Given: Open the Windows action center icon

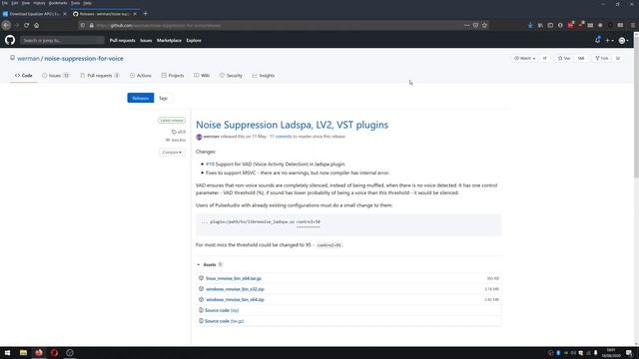Looking at the screenshot, I should tap(630, 353).
